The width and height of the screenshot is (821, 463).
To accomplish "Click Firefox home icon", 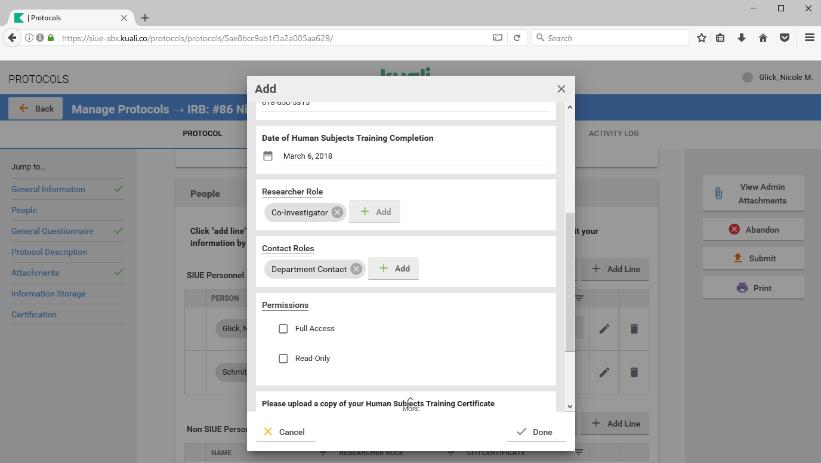I will coord(763,38).
